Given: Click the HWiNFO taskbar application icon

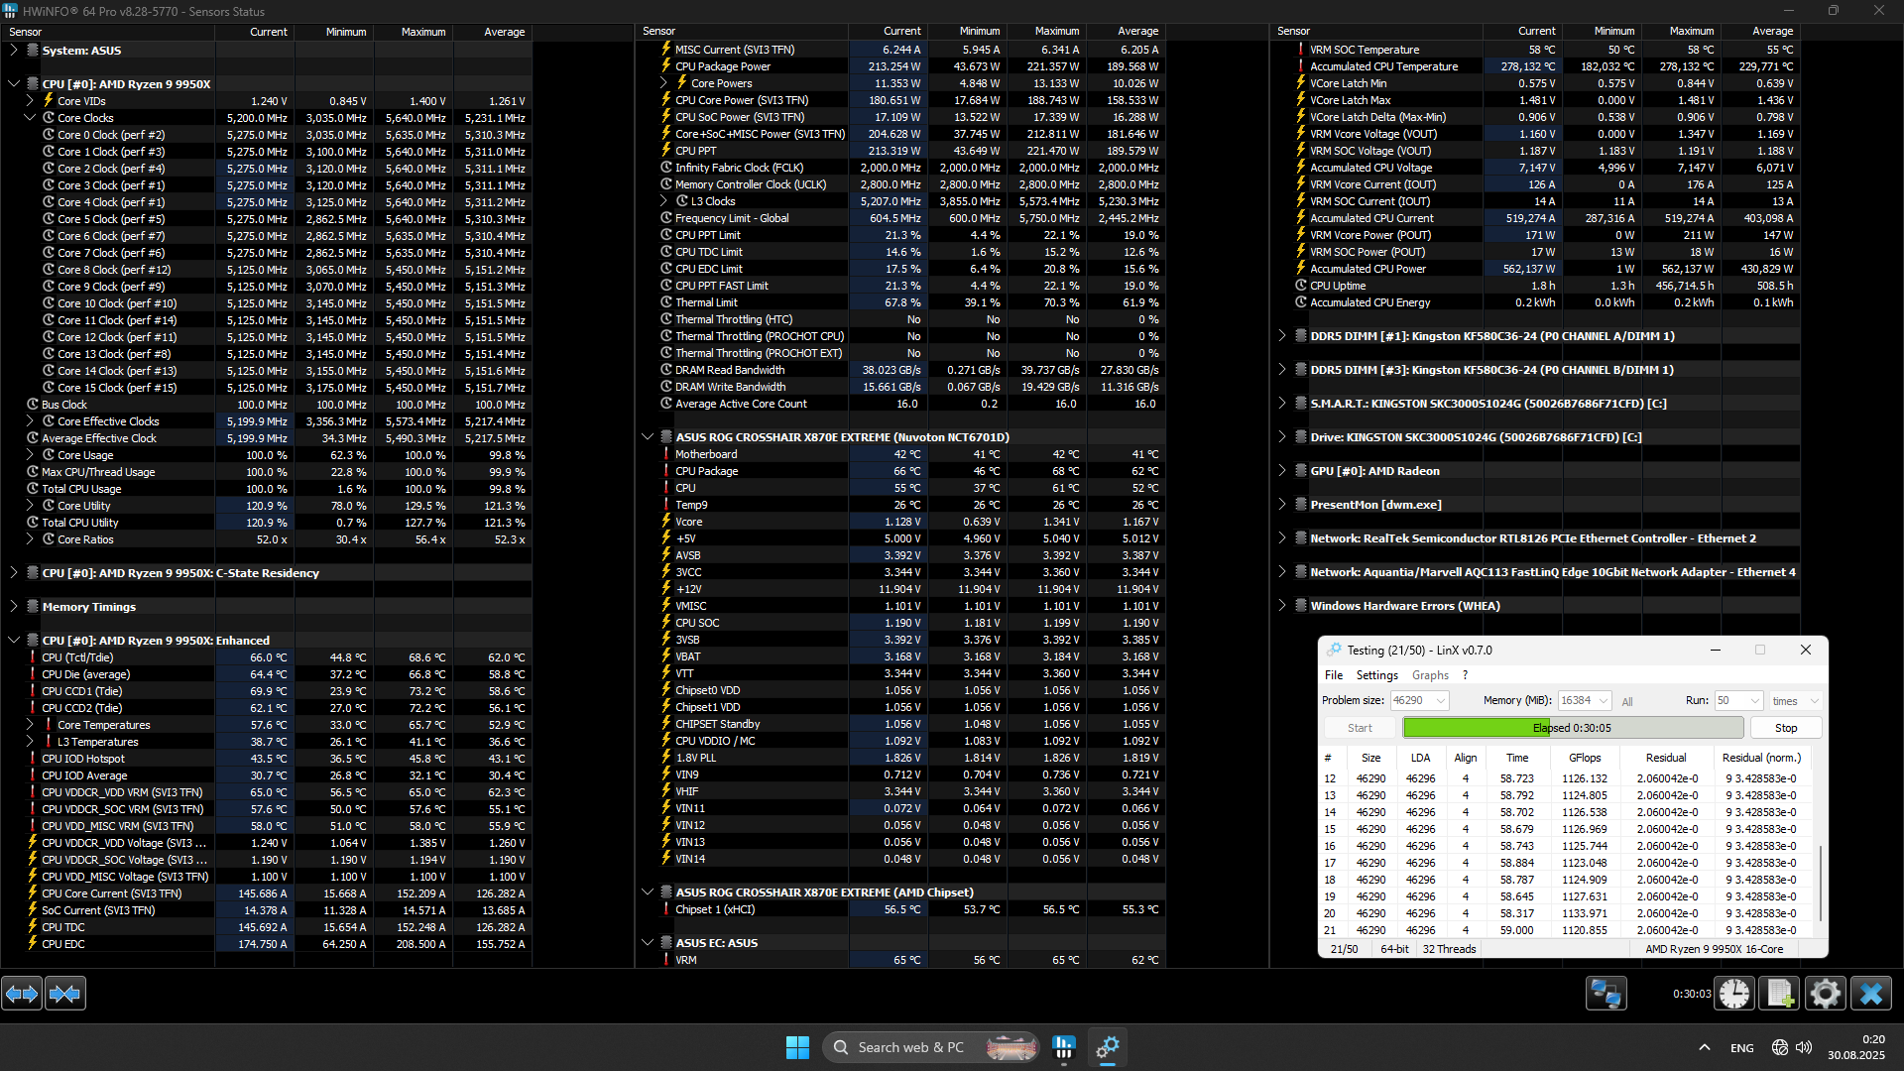Looking at the screenshot, I should tap(1064, 1047).
